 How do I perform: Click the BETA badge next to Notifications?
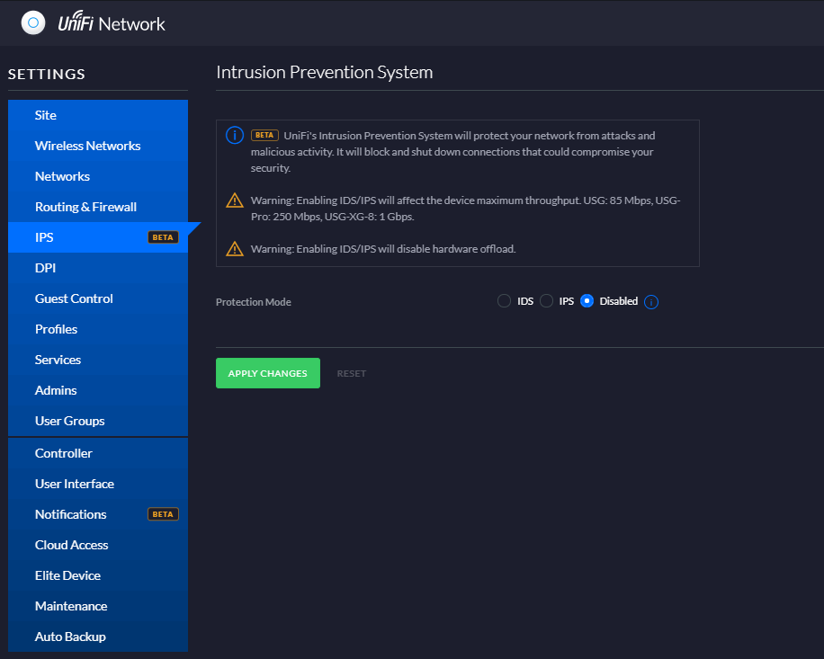point(163,514)
